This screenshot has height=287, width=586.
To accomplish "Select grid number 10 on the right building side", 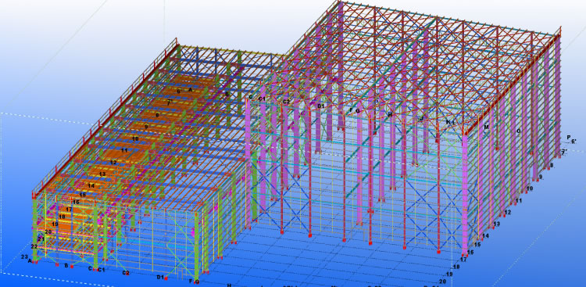I will (530, 188).
